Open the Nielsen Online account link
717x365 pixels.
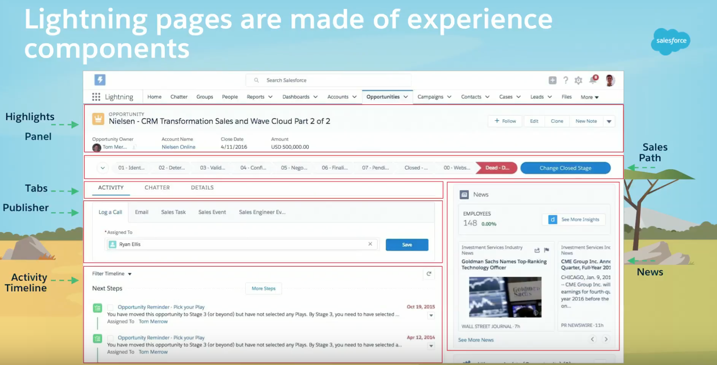(179, 147)
